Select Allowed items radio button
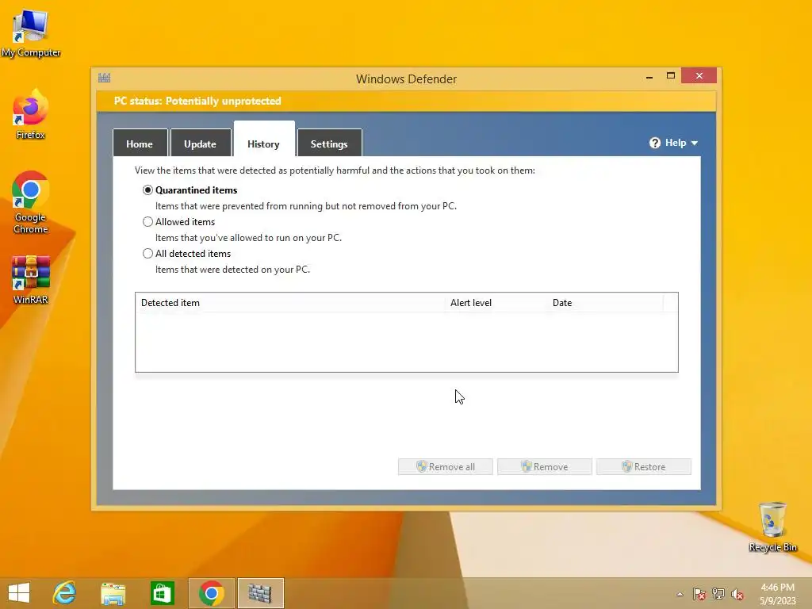Image resolution: width=812 pixels, height=609 pixels. 147,222
